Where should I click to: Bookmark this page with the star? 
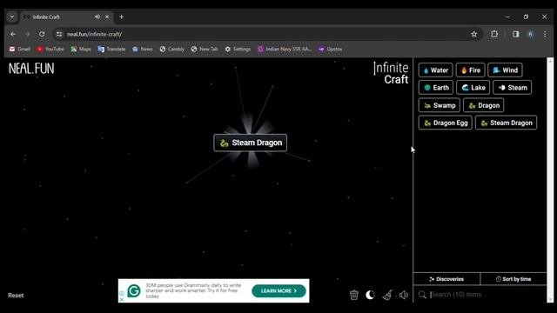(x=473, y=34)
